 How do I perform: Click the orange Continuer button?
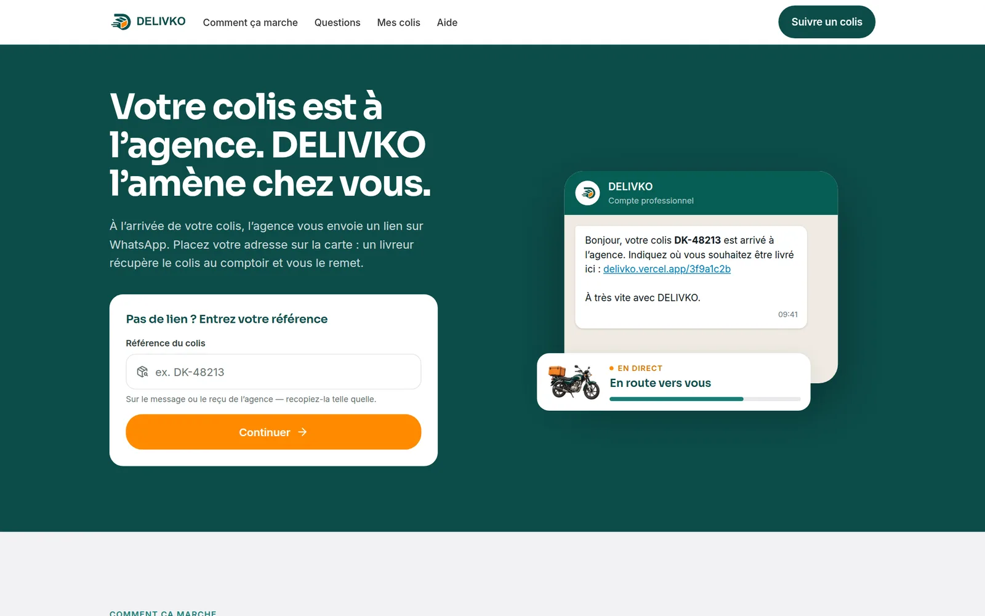[x=273, y=432]
